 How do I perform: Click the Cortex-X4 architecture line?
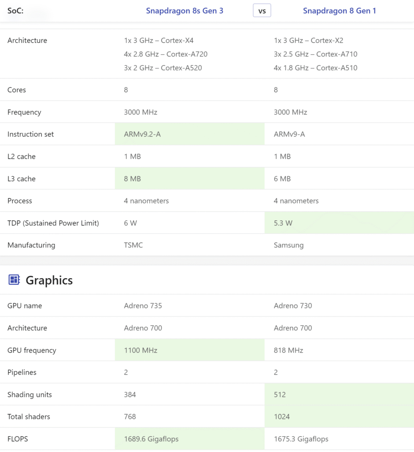tap(159, 41)
